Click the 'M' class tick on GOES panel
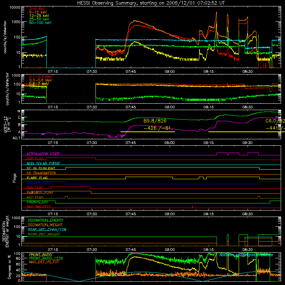This screenshot has width=285, height=285. [19, 111]
